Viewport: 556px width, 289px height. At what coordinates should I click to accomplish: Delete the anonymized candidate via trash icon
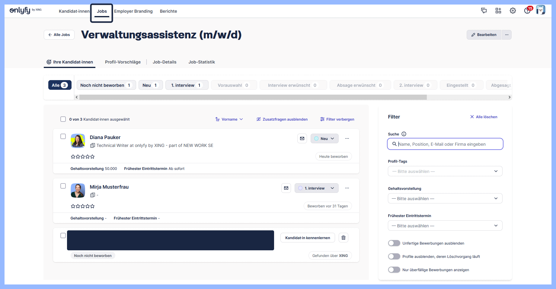point(343,238)
